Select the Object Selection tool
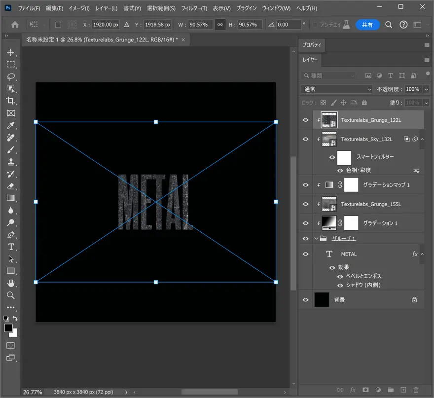Screen dimensions: 434x398 [x=11, y=89]
